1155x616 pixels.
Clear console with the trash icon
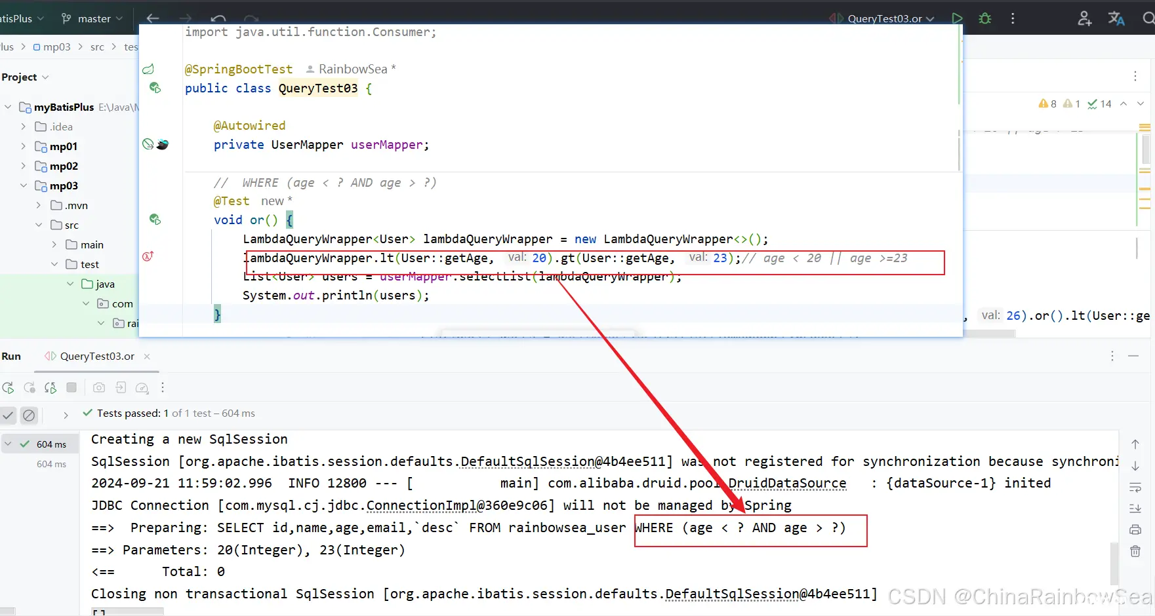tap(1135, 551)
